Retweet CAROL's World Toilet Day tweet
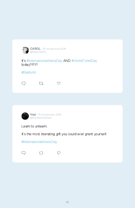The width and height of the screenshot is (135, 208). point(41,83)
